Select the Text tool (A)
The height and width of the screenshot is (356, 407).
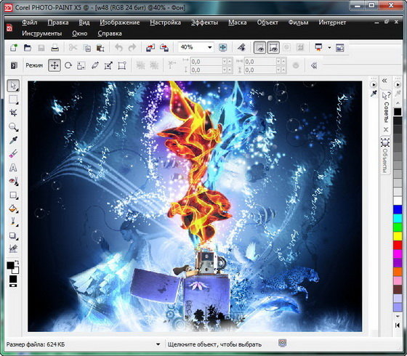[13, 168]
